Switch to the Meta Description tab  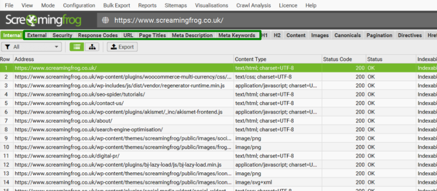(x=192, y=35)
